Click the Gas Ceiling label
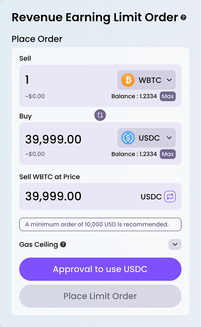 [38, 245]
